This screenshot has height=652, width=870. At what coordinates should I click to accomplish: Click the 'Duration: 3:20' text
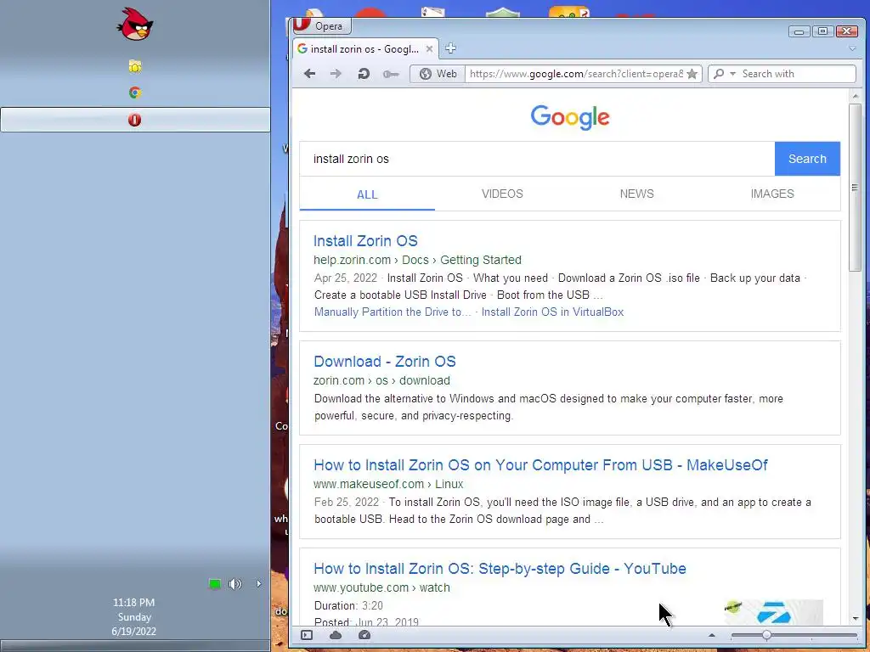[x=348, y=606]
